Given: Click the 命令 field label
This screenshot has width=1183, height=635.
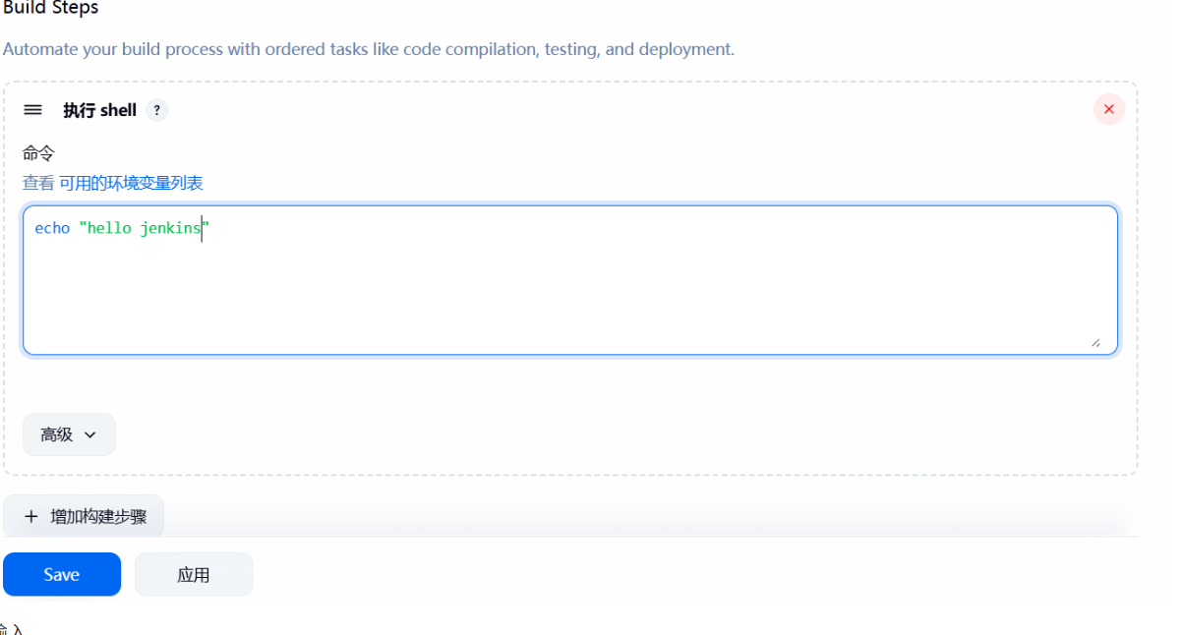Looking at the screenshot, I should pos(39,153).
